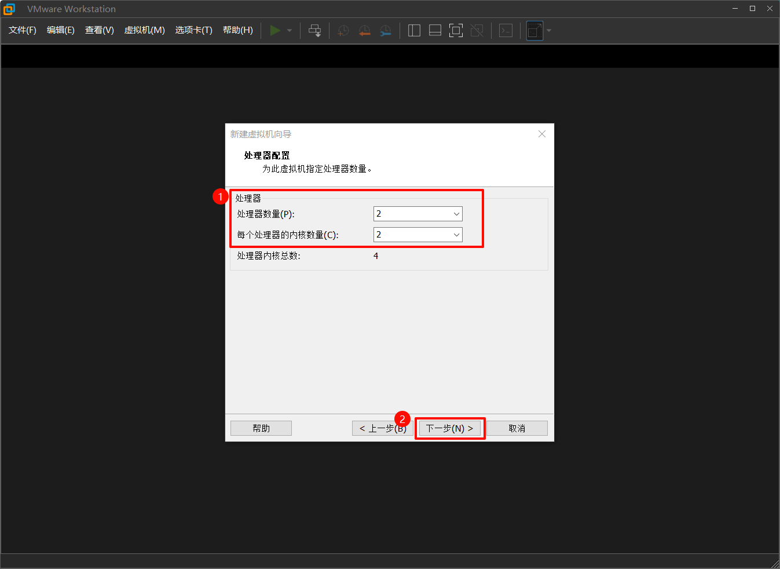Screen dimensions: 780x569
Task: Click the VMware Workstation logo icon
Action: [9, 9]
